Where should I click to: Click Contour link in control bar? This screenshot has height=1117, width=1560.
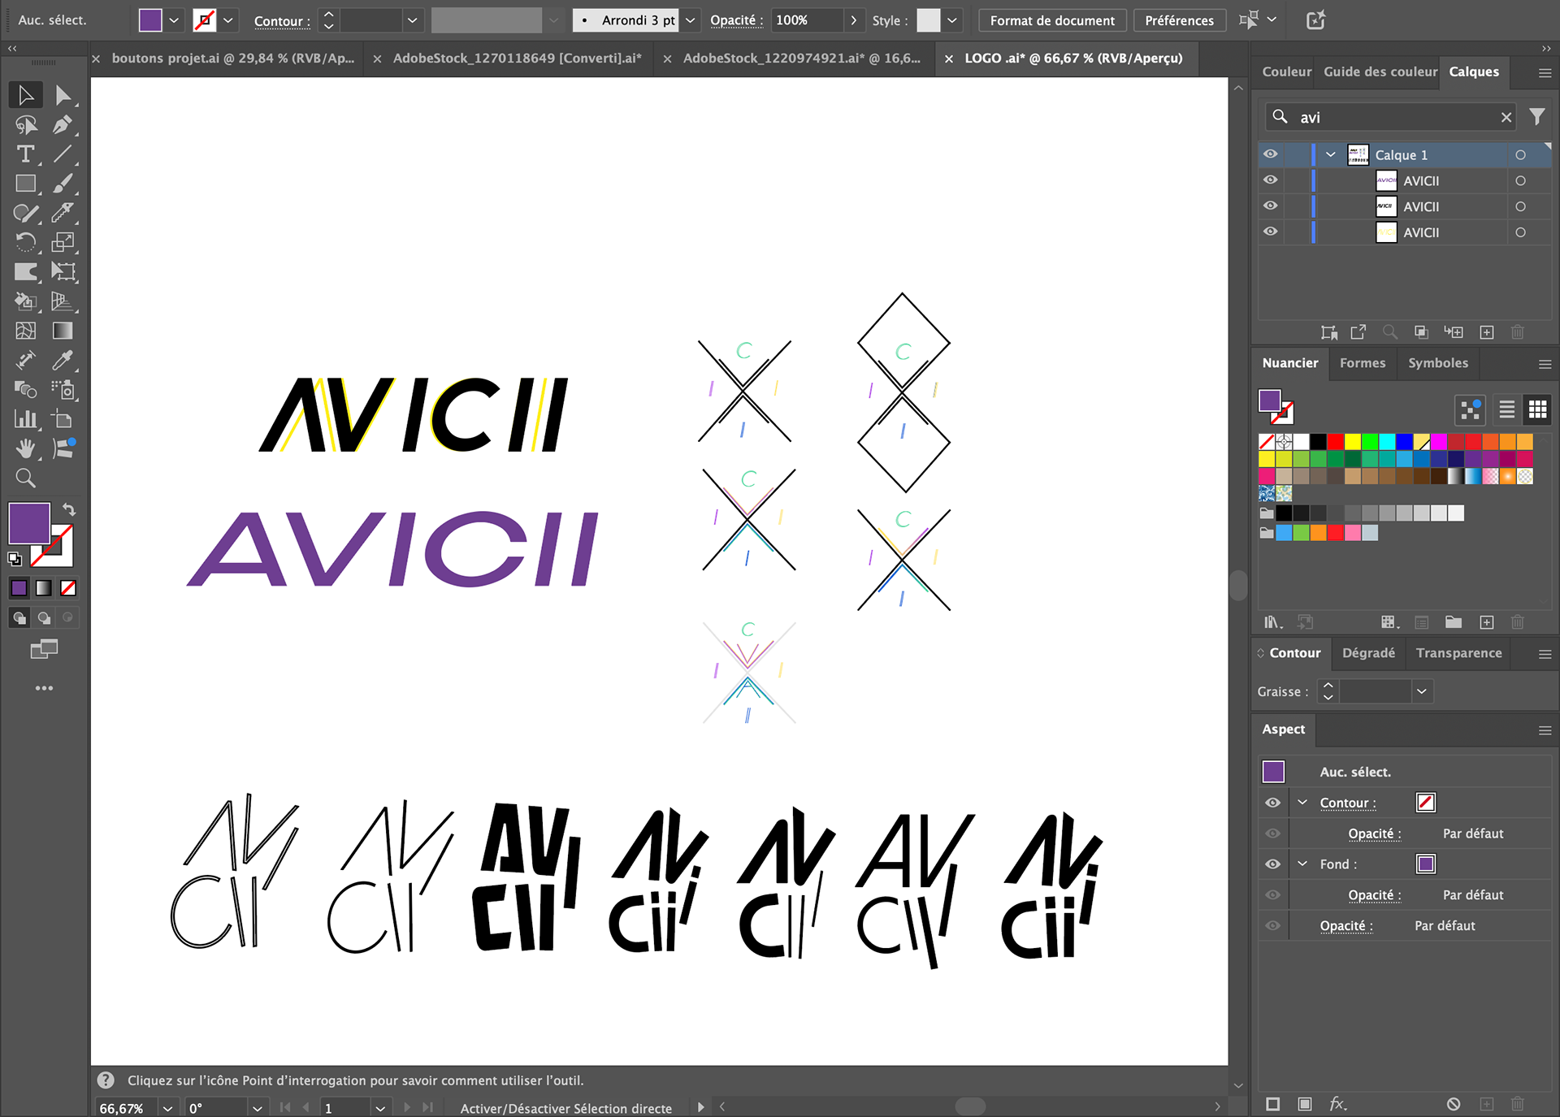[x=281, y=21]
